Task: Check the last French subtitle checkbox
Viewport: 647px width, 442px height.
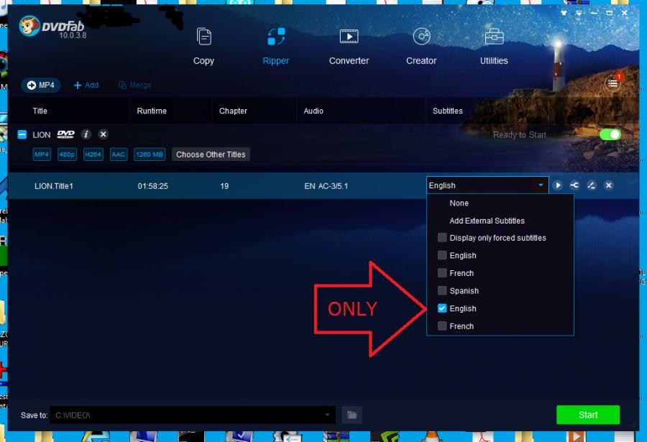Action: (442, 326)
